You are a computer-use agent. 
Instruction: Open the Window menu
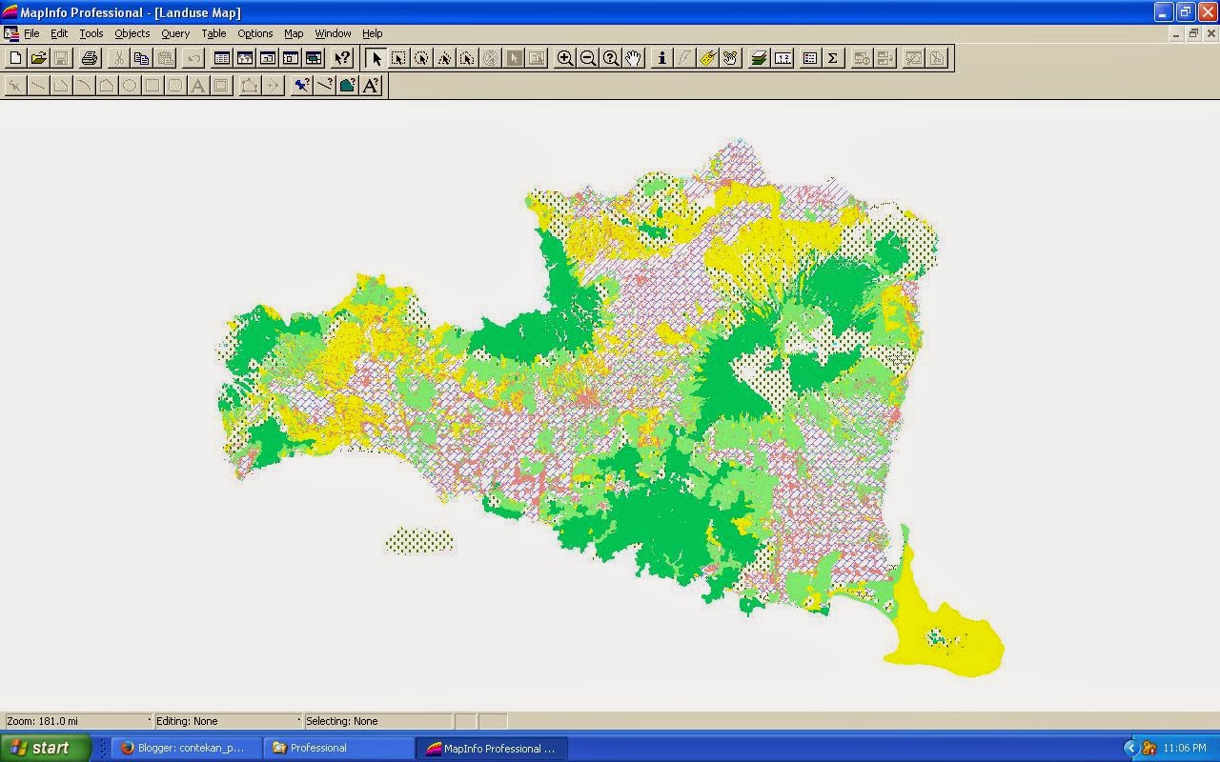(x=333, y=33)
